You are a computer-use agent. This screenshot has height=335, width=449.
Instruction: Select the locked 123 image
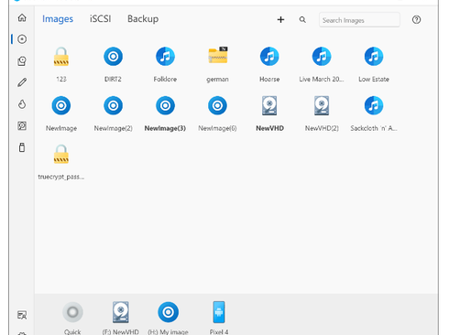coord(61,64)
